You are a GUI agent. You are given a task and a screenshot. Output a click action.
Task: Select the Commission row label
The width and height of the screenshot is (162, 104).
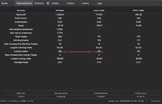pyautogui.click(x=21, y=22)
